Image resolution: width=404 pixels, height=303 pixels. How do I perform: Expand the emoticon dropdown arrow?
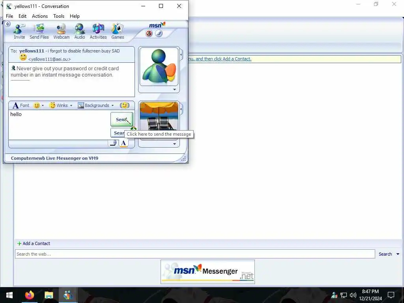point(43,105)
